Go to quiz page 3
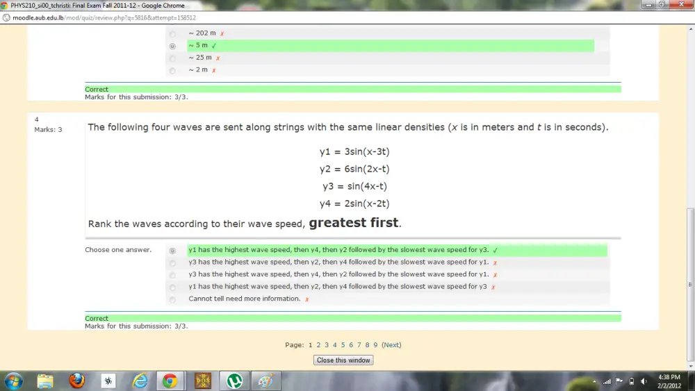The image size is (695, 391). pos(327,345)
